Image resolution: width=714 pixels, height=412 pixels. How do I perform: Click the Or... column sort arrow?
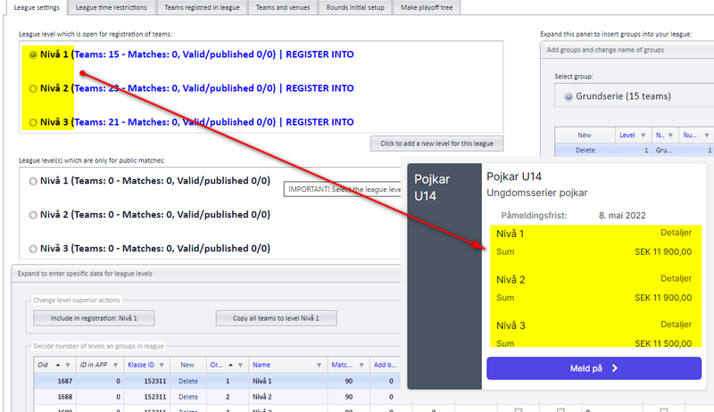[x=230, y=365]
